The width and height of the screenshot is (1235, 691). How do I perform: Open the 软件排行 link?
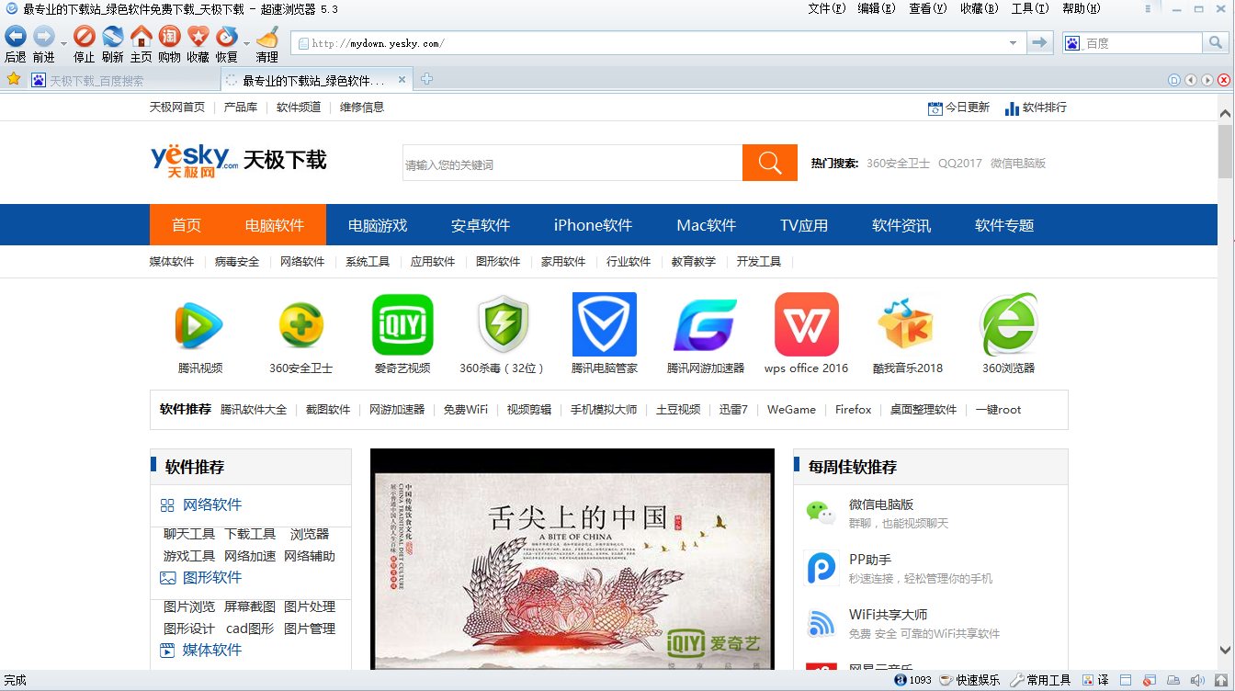click(x=1037, y=108)
